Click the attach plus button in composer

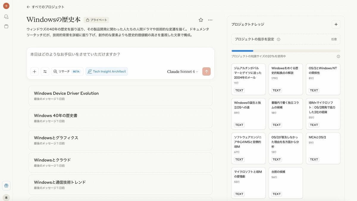click(x=35, y=71)
